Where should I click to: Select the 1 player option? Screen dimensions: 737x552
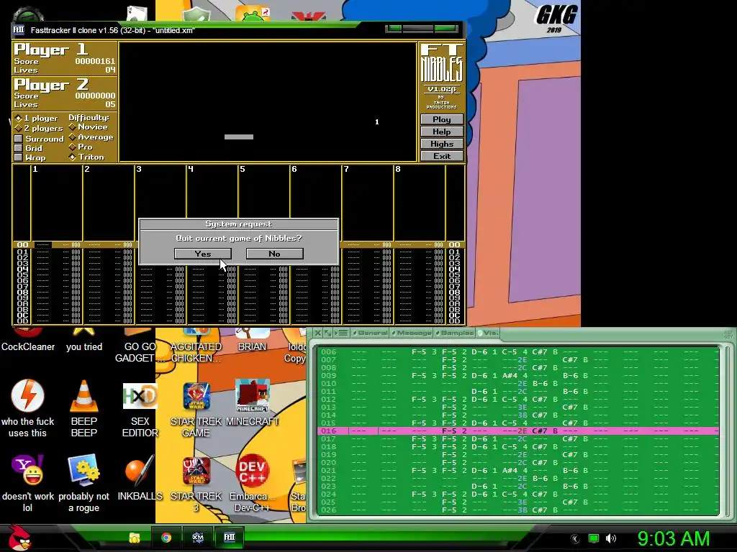click(37, 119)
